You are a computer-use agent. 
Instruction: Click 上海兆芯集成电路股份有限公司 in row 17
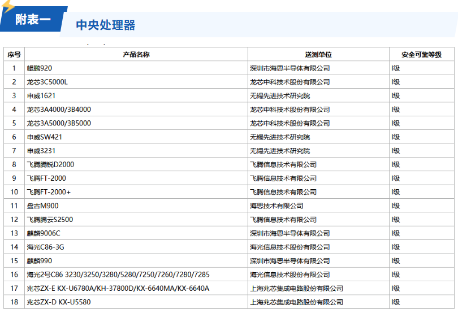click(x=296, y=289)
